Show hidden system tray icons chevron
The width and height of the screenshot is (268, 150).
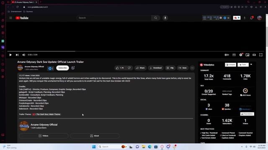(x=242, y=147)
